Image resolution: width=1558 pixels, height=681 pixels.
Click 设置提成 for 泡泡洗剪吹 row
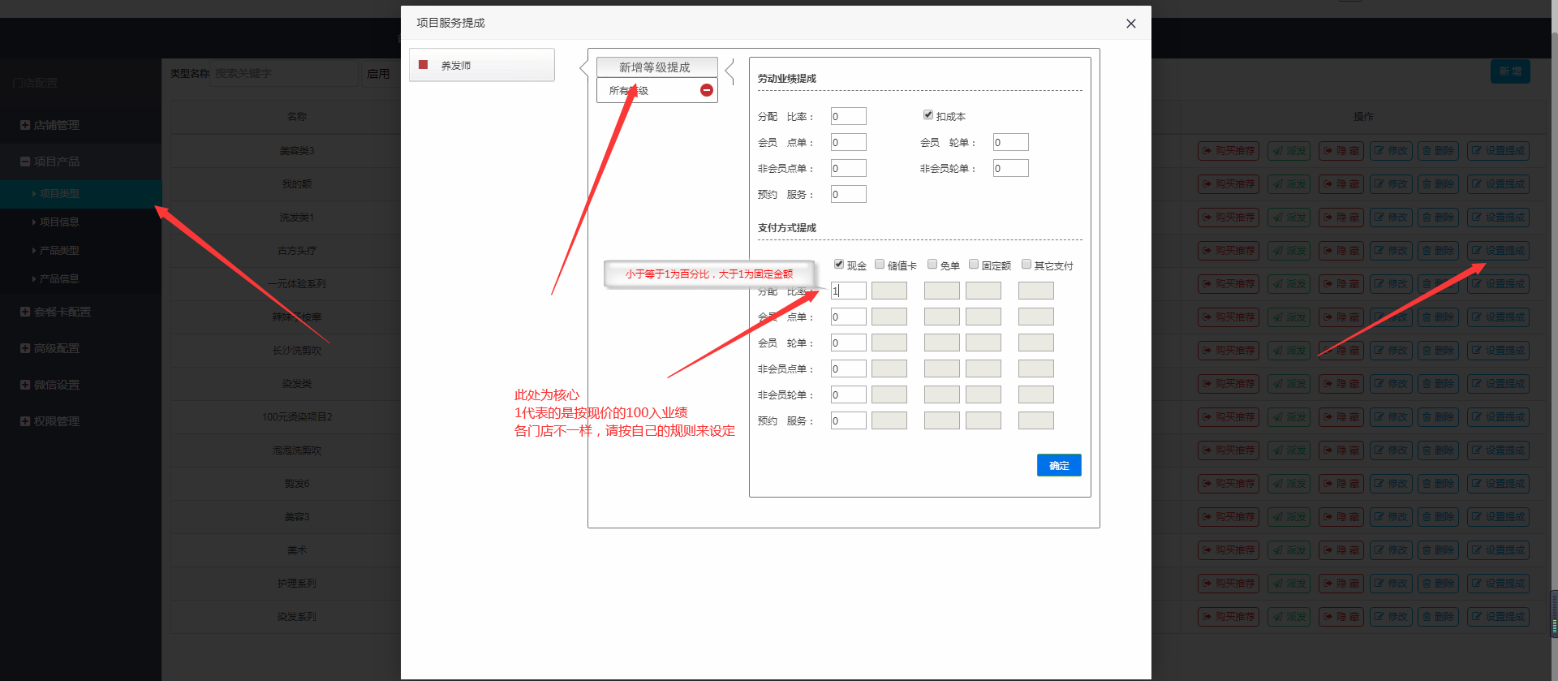click(1498, 450)
